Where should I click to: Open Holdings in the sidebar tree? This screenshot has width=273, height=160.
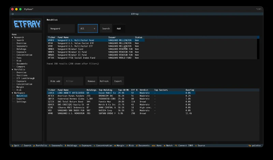point(21,49)
